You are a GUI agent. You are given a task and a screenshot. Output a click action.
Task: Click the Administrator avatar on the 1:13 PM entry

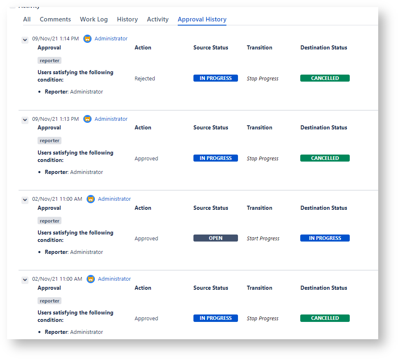coord(87,119)
